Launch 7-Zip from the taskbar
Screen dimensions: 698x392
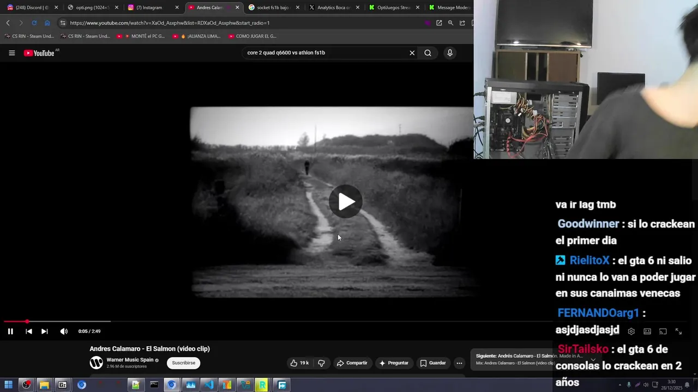tap(63, 385)
